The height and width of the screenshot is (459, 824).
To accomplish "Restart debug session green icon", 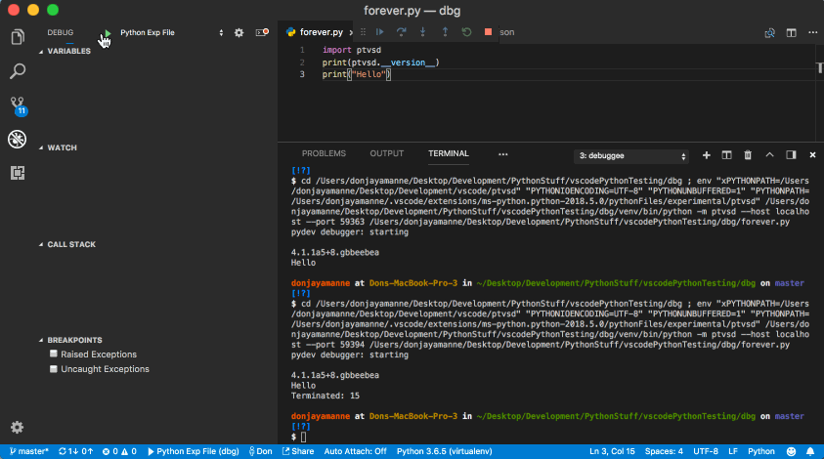I will [466, 32].
